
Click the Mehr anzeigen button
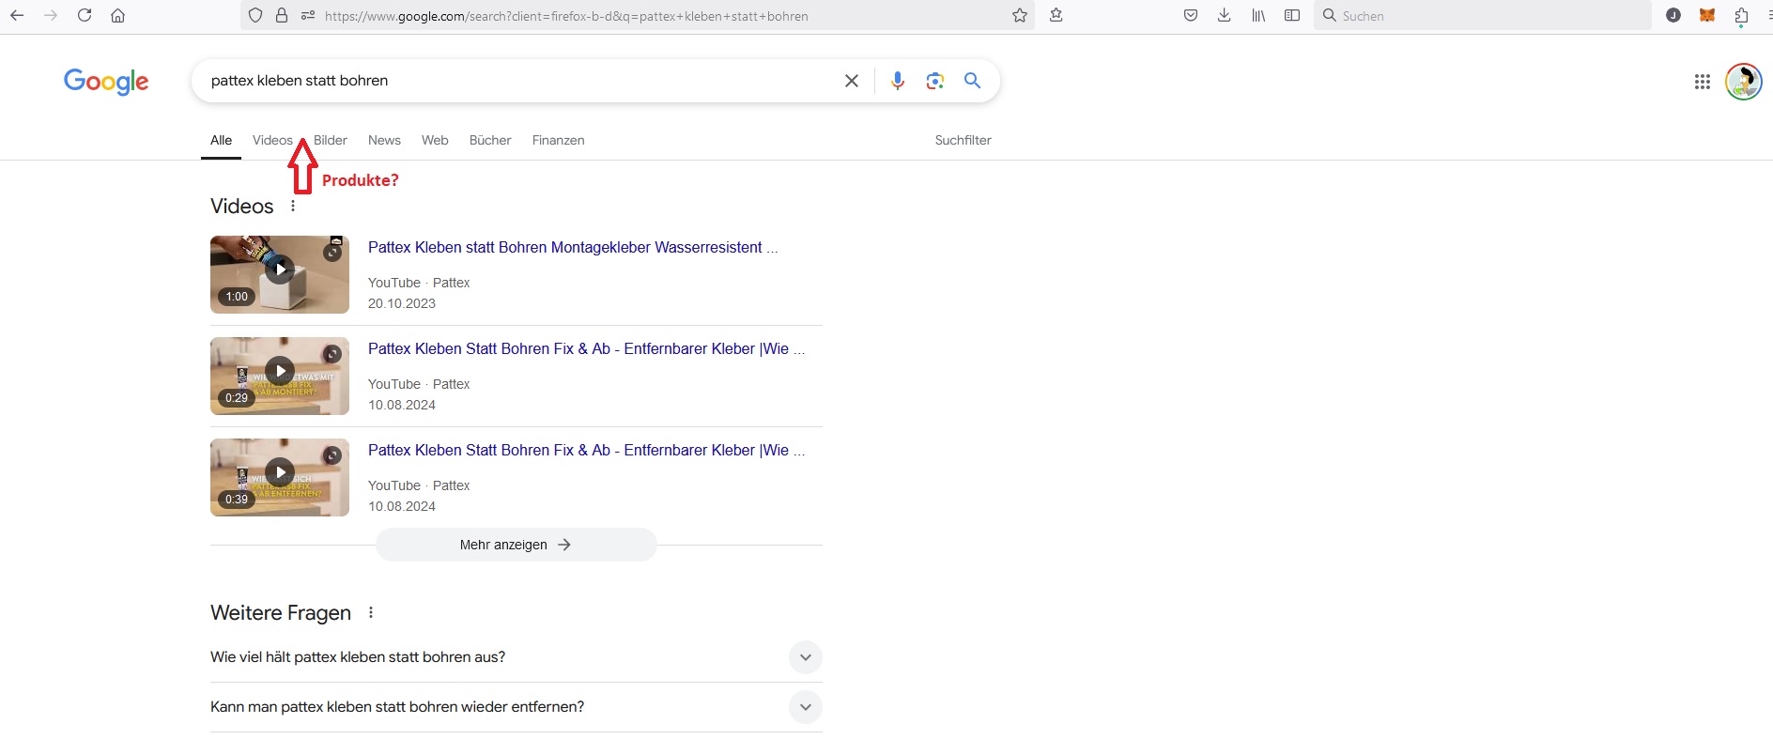tap(516, 545)
